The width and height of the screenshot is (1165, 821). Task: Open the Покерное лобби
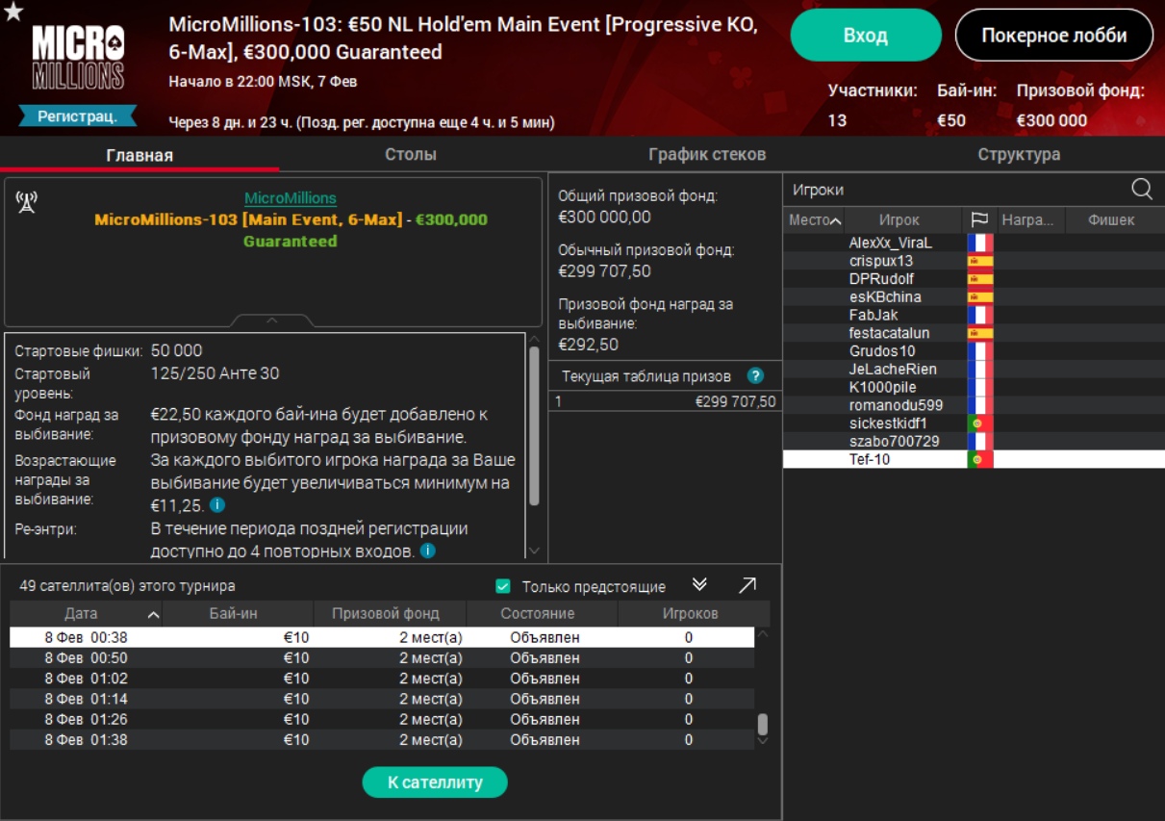click(1053, 36)
